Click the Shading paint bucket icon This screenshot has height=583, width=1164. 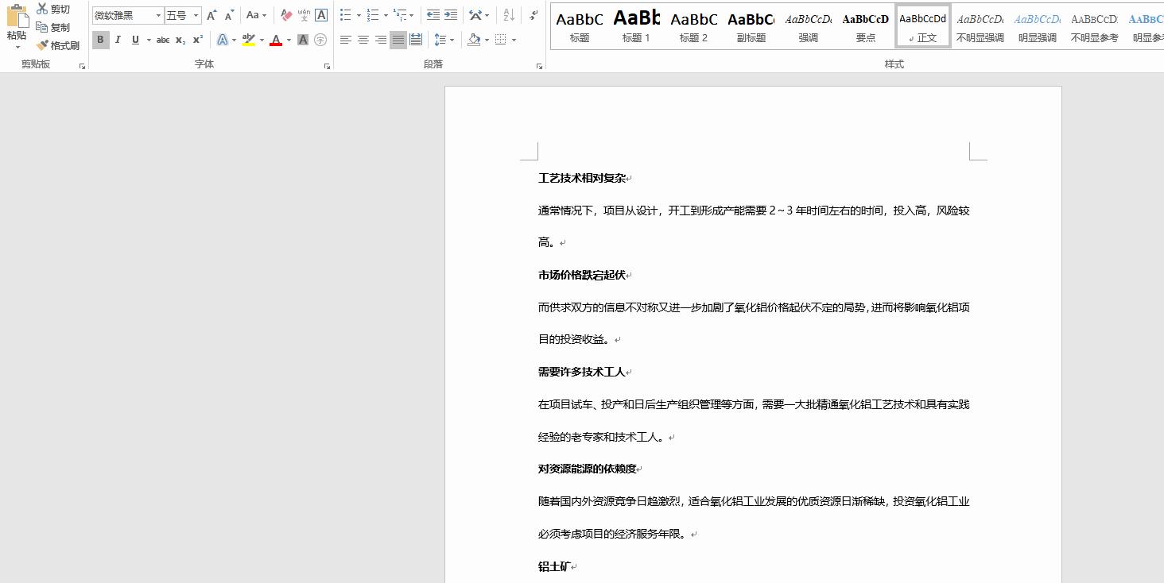475,39
